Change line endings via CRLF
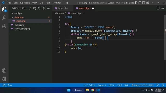Screen dimensions: 166x93 [x=119, y=85]
